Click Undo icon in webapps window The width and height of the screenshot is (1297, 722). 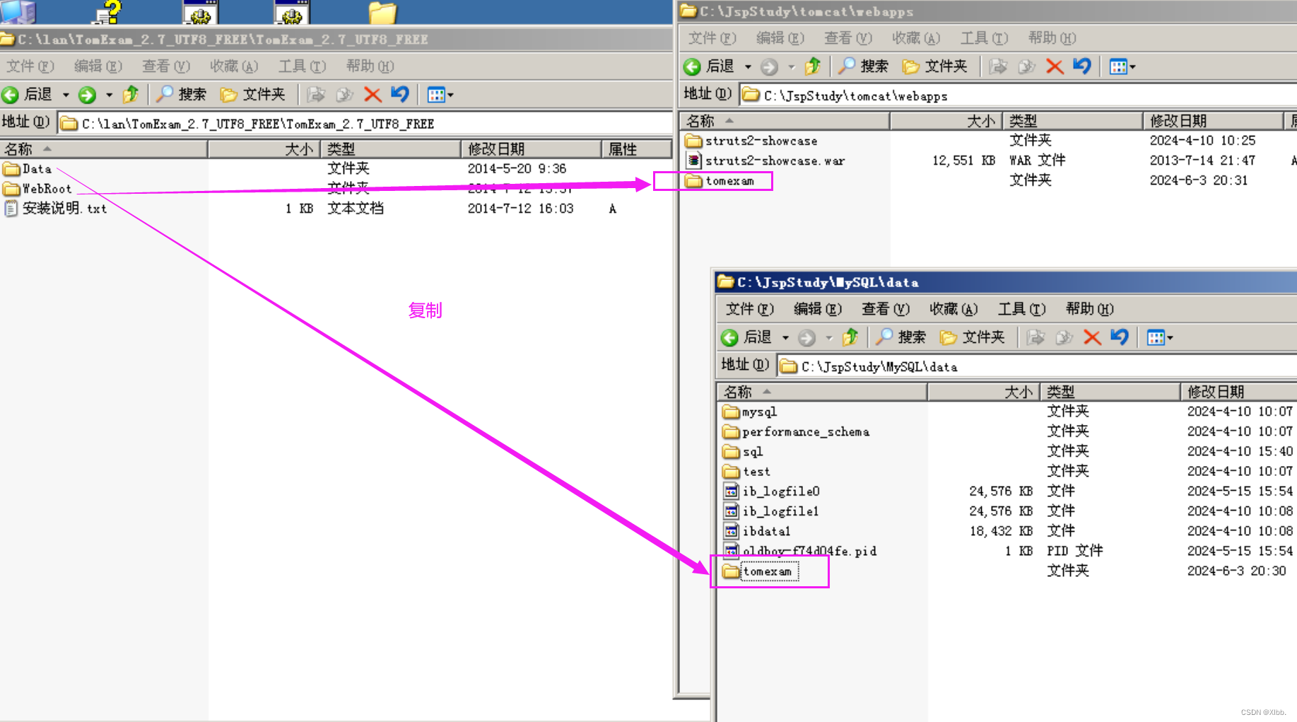click(x=1082, y=66)
